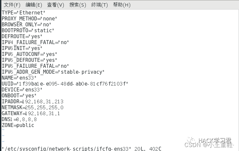Open the 帮助(H) menu
This screenshot has height=151, width=239.
coord(122,5)
